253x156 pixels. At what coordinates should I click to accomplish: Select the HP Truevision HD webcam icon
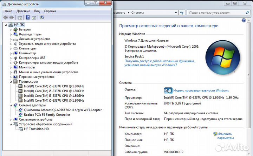coord(21,129)
